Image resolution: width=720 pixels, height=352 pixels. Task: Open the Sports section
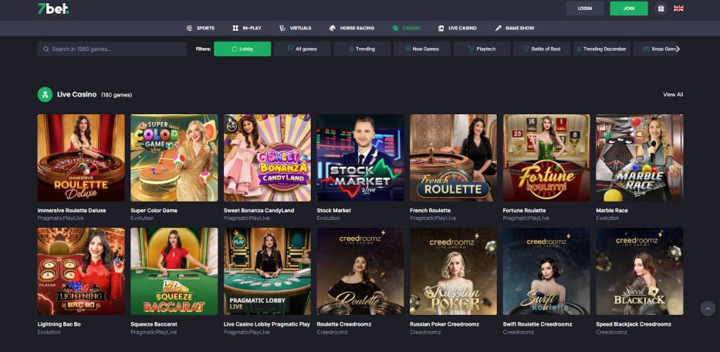click(x=201, y=28)
